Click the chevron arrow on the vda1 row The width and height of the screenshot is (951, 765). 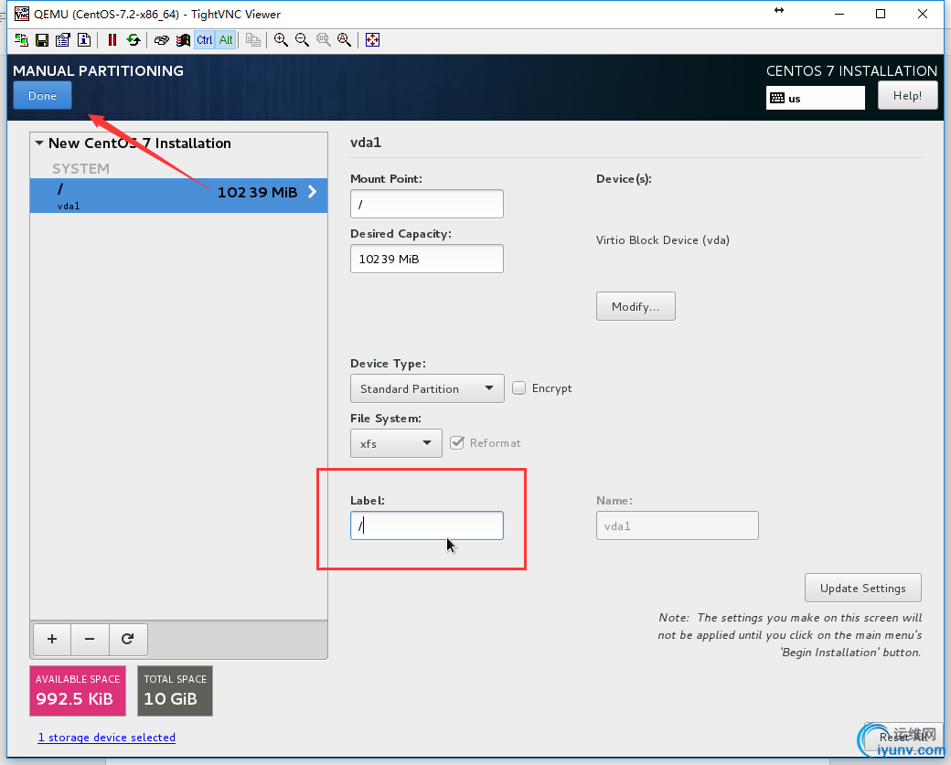click(x=313, y=192)
